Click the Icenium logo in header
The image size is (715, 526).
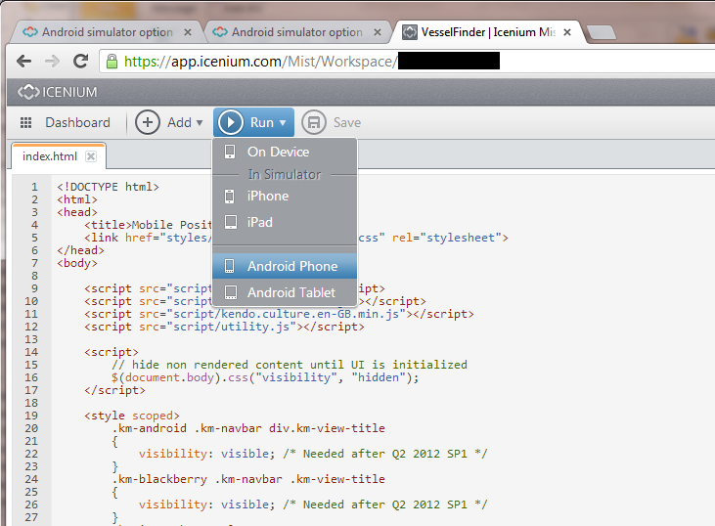tap(28, 92)
